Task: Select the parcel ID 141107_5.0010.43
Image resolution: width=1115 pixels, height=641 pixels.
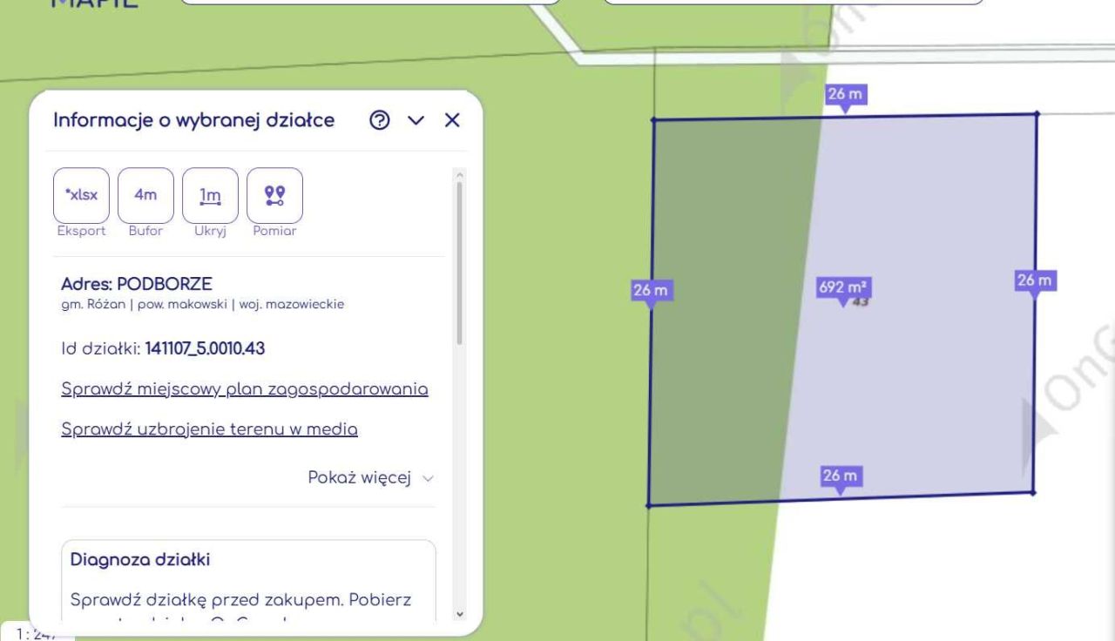Action: (x=205, y=349)
